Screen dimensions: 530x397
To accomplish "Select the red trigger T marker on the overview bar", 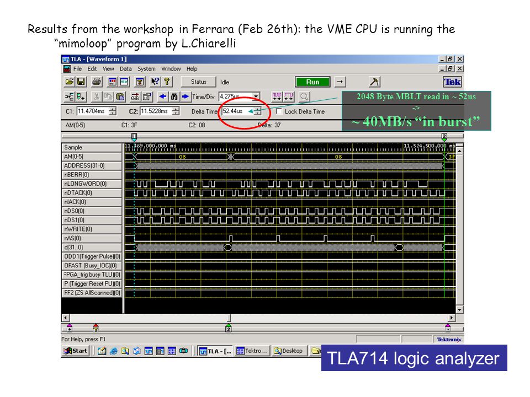I will pos(96,328).
